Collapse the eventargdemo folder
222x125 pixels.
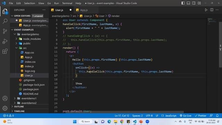pyautogui.click(x=15, y=34)
